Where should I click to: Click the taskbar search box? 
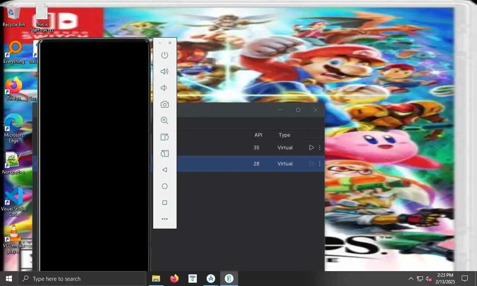point(82,279)
